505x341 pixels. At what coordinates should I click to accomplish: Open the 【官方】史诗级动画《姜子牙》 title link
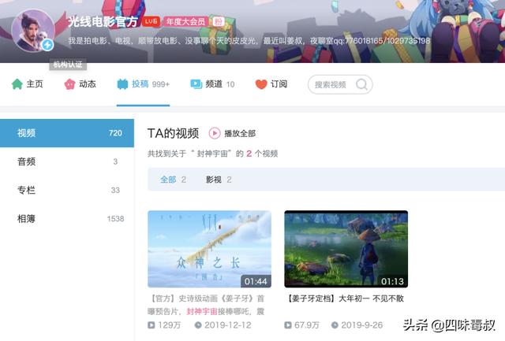206,305
